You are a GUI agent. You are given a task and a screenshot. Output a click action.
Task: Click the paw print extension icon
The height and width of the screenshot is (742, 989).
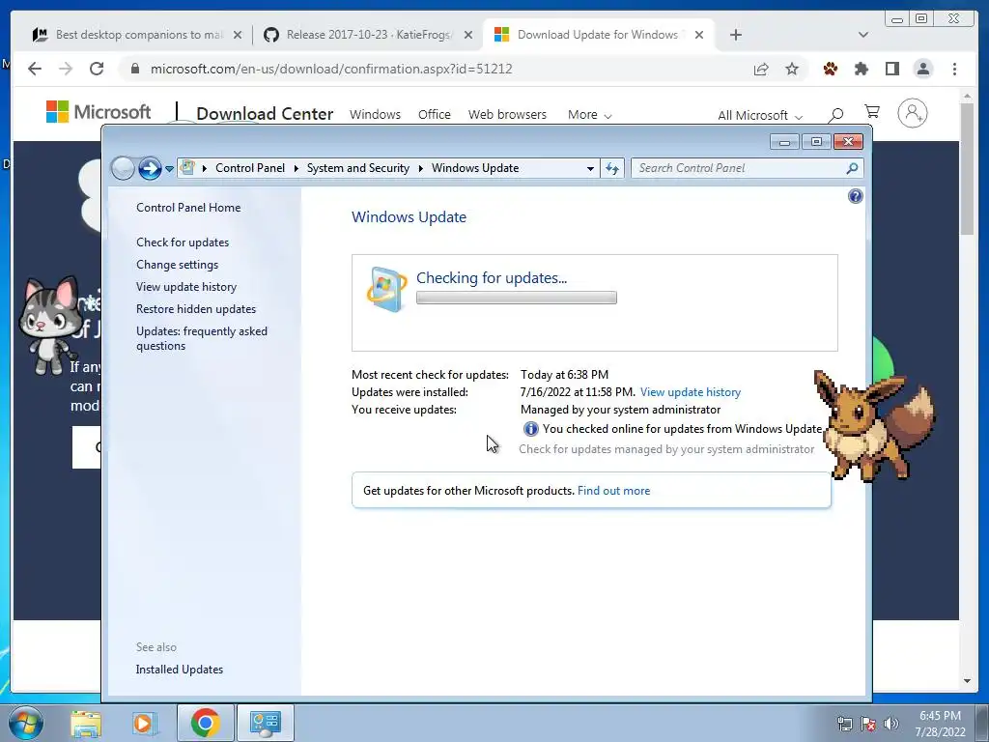coord(830,69)
